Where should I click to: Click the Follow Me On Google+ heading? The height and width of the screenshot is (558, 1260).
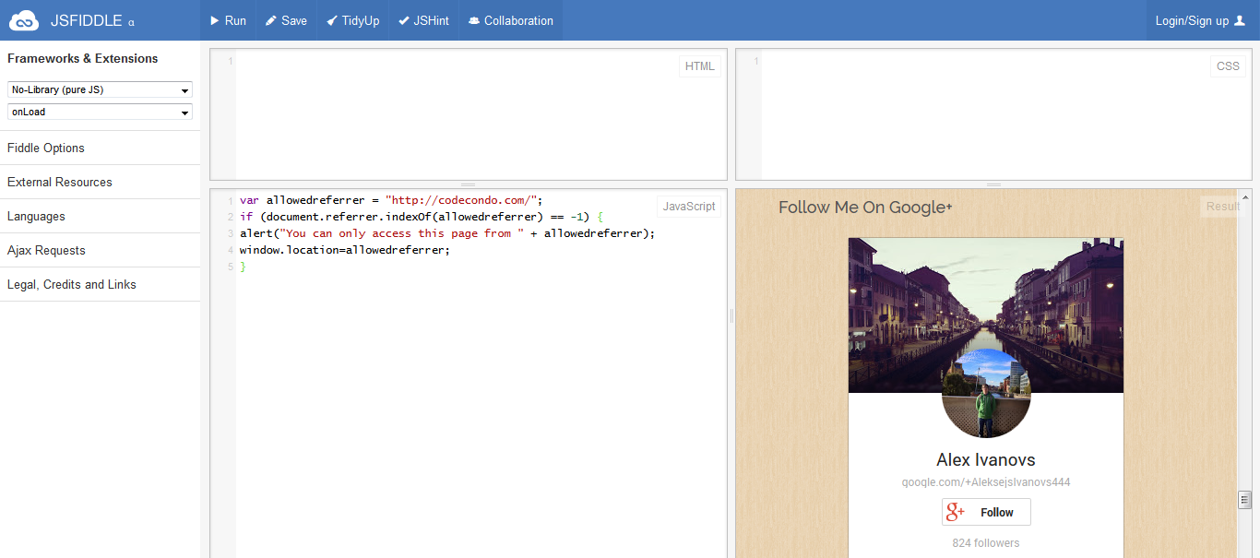(865, 208)
